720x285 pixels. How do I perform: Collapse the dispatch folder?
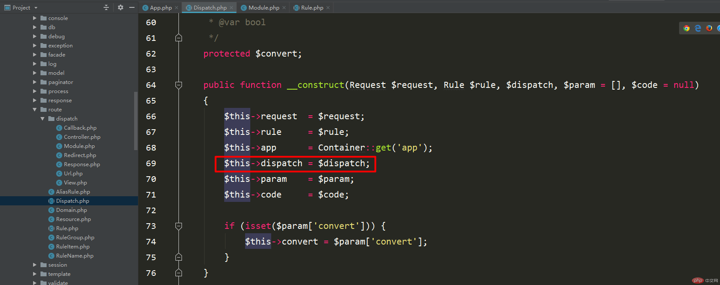click(x=43, y=119)
